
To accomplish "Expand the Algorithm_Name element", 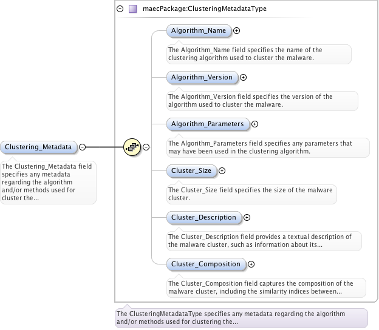I will [237, 30].
